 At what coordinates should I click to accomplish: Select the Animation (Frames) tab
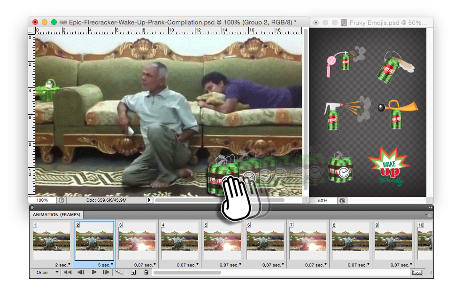pos(56,215)
